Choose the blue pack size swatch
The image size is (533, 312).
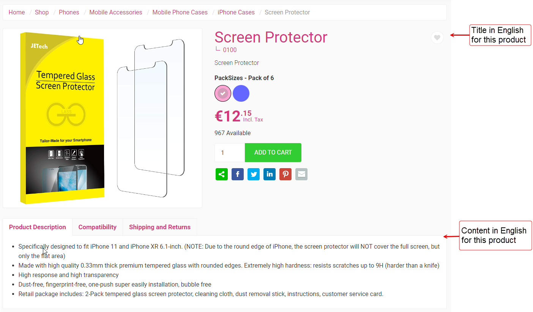241,93
